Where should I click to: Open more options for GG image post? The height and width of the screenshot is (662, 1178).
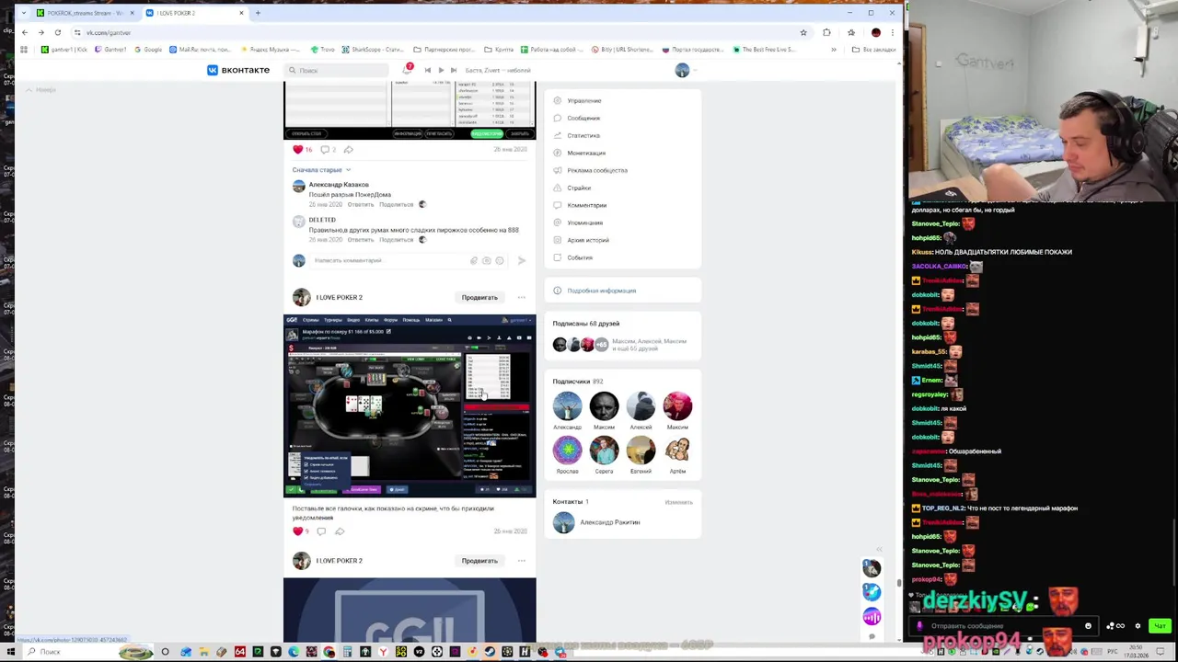click(521, 561)
